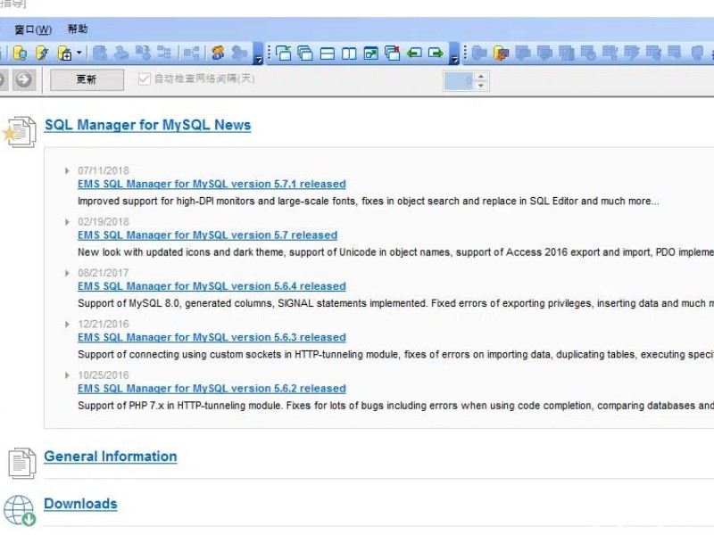The height and width of the screenshot is (535, 714).
Task: Toggle the 自动检查网络间隔(天) checkbox
Action: (x=145, y=79)
